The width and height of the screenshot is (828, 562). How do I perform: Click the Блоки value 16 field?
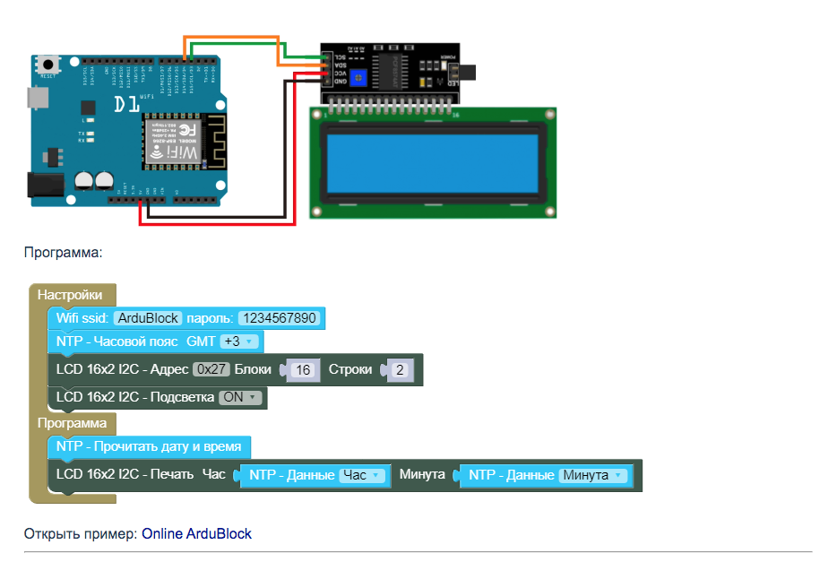[x=302, y=370]
